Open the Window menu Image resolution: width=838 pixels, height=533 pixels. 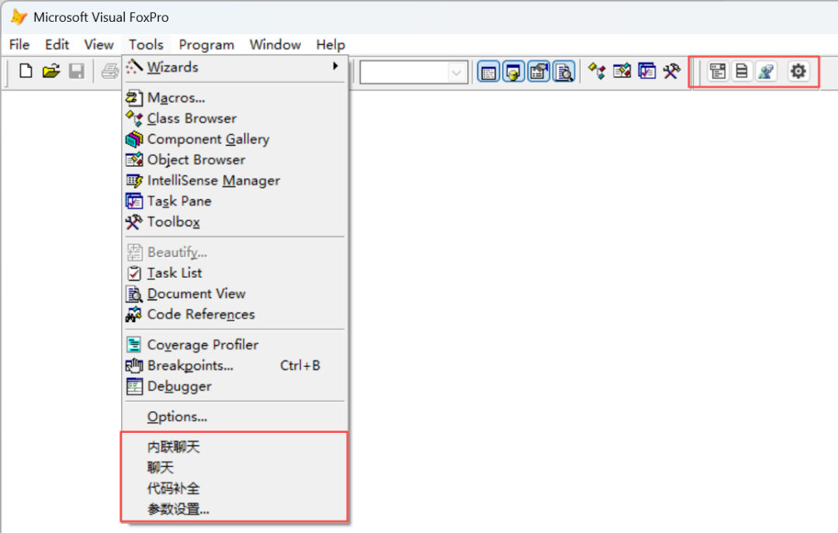[275, 44]
